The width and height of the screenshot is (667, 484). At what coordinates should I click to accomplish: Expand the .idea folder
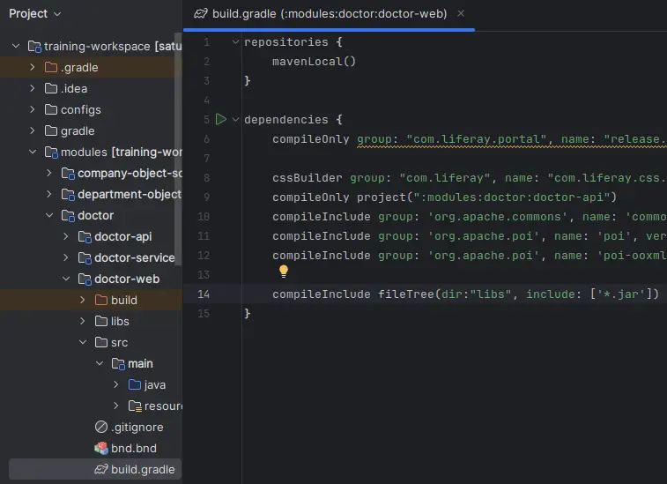pyautogui.click(x=33, y=88)
